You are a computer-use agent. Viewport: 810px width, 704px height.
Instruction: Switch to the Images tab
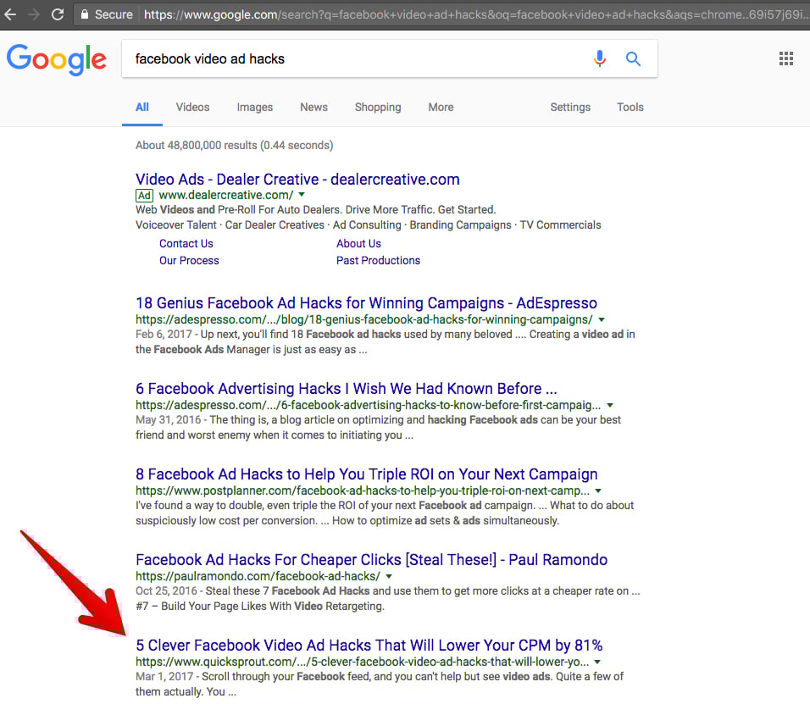255,108
